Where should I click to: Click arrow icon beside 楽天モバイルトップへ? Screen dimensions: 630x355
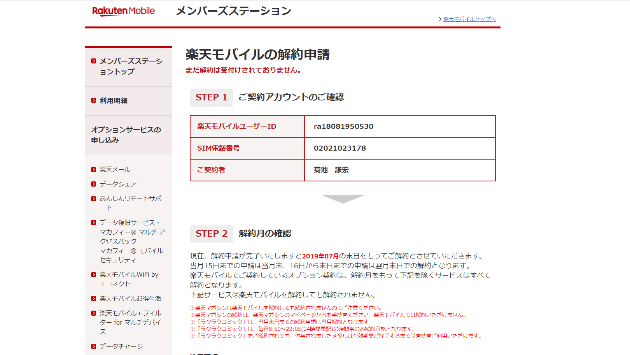coord(440,19)
